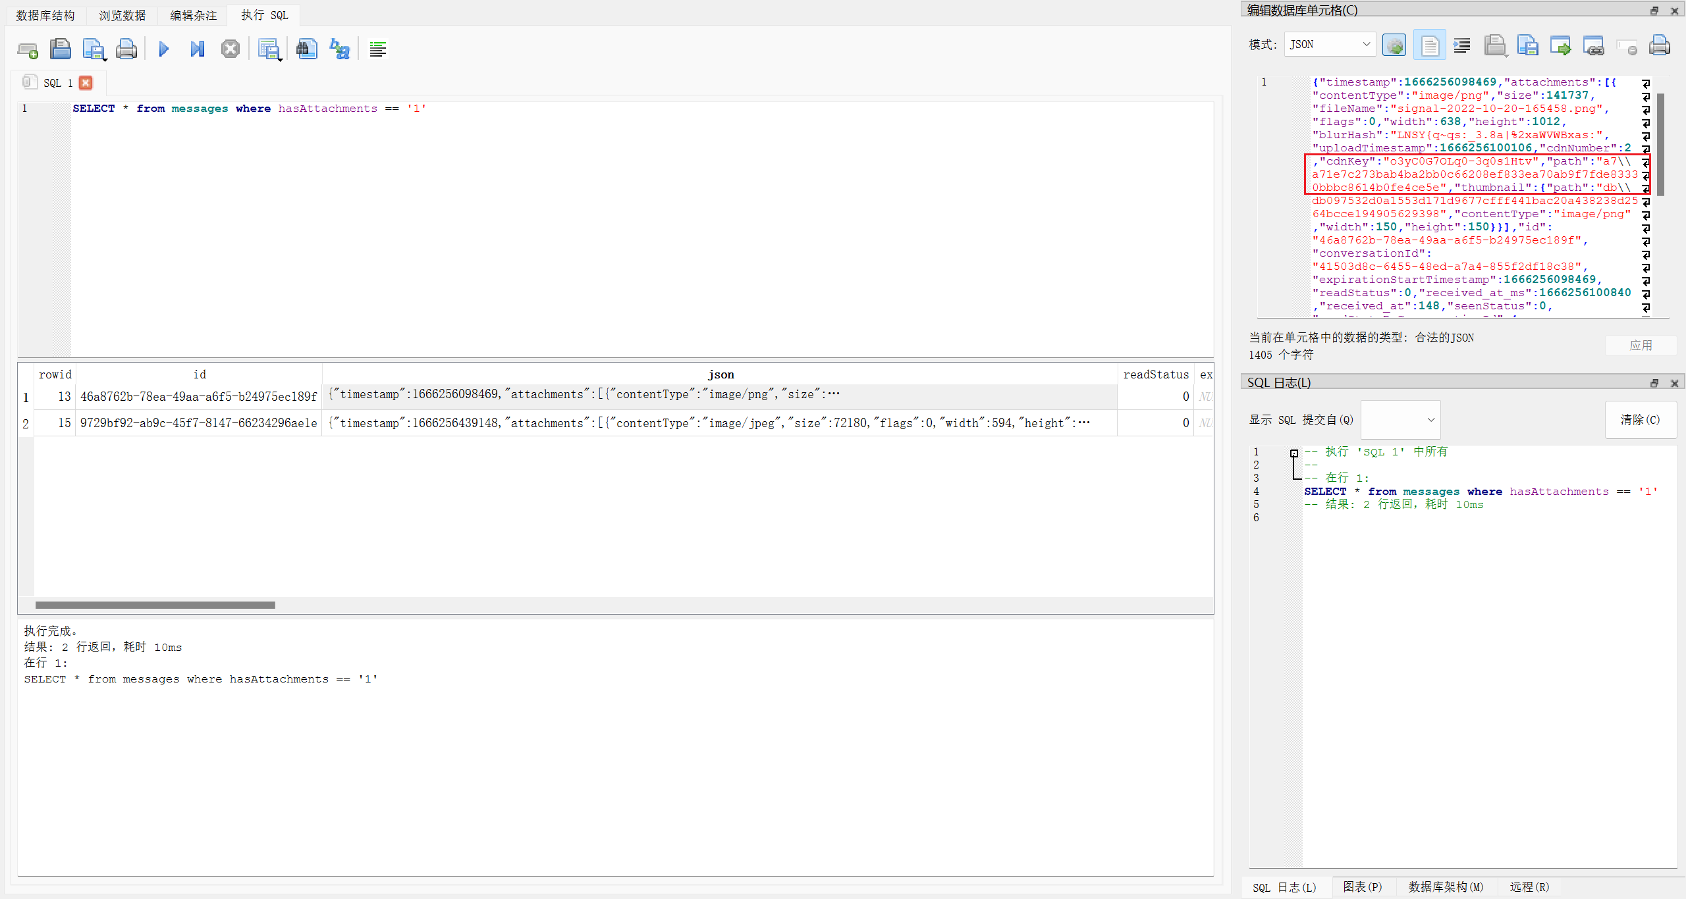Click the SELECT statement in SQL log
The image size is (1686, 899).
click(1481, 492)
